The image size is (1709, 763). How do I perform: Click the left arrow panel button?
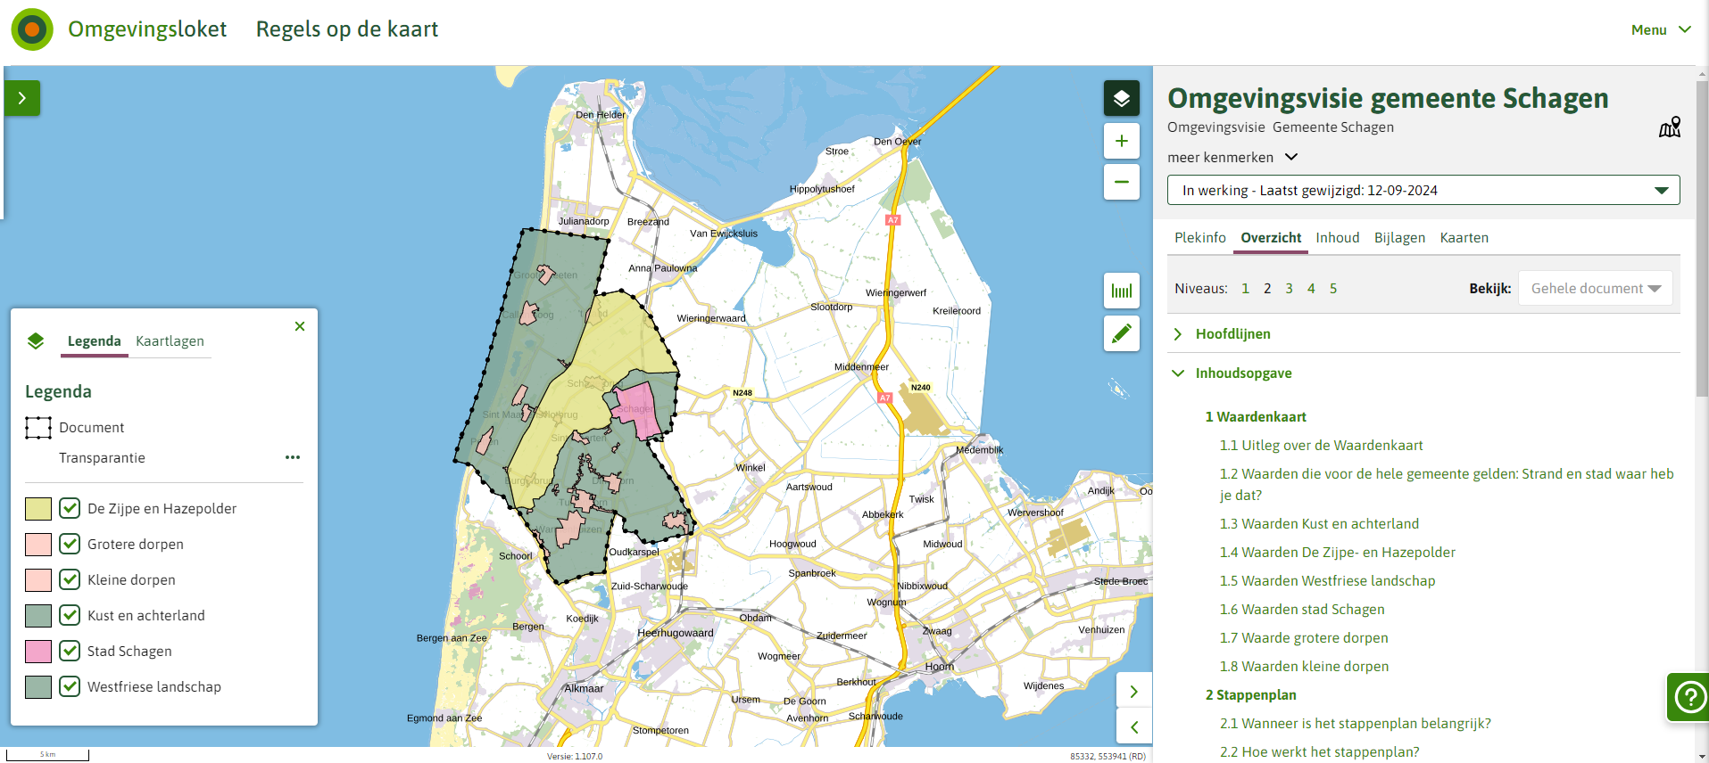pos(1134,727)
